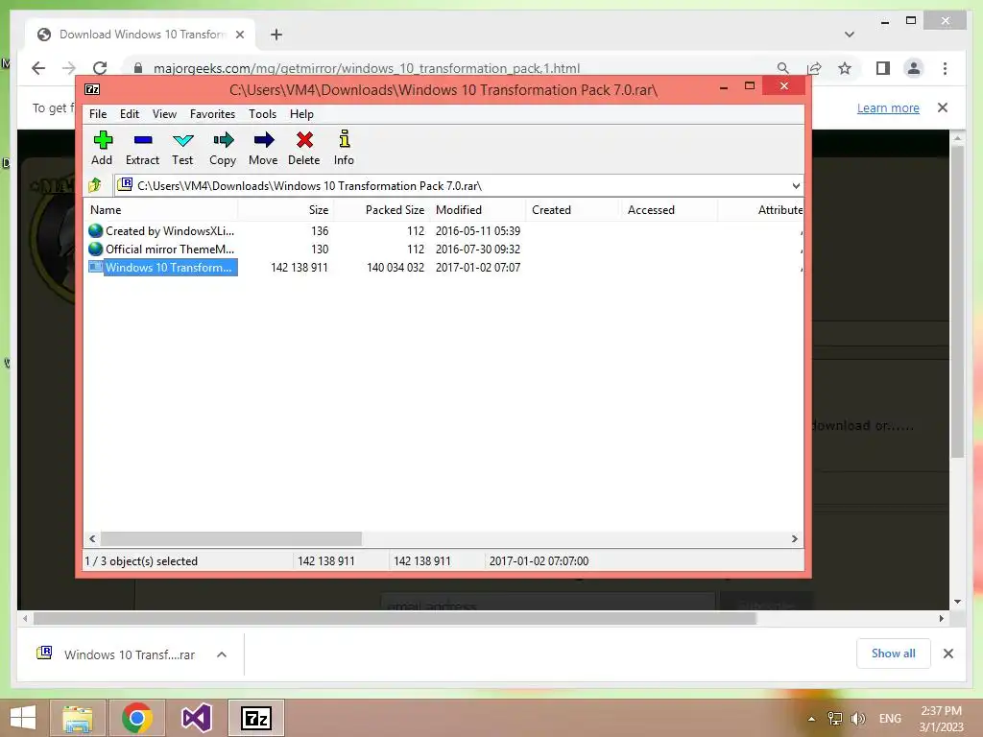Close the downloads bar
Viewport: 983px width, 737px height.
pyautogui.click(x=947, y=654)
